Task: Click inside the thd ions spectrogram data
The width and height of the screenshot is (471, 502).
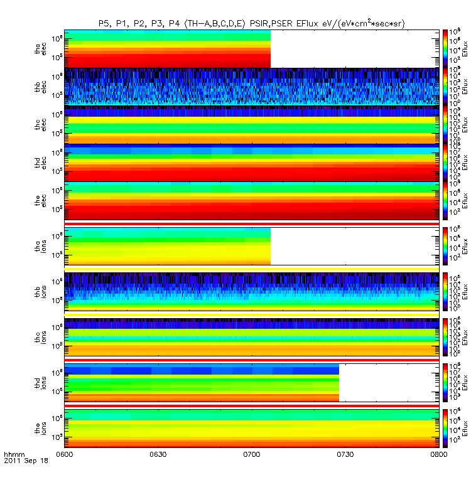Action: pyautogui.click(x=202, y=383)
